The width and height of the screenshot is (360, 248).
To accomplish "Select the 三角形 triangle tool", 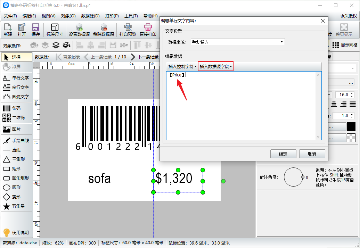I will click(17, 159).
